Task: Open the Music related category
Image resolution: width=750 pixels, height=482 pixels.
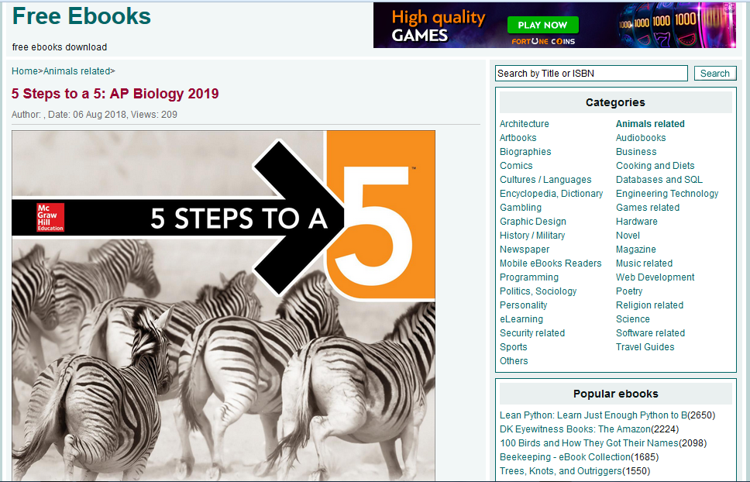Action: (x=644, y=263)
